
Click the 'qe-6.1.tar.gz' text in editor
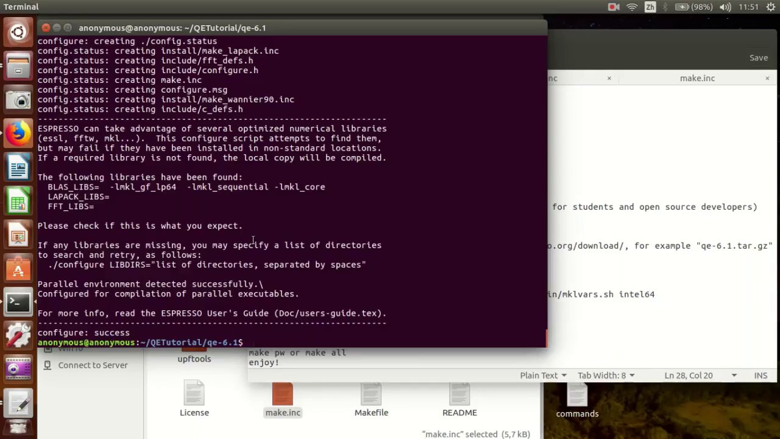(734, 246)
